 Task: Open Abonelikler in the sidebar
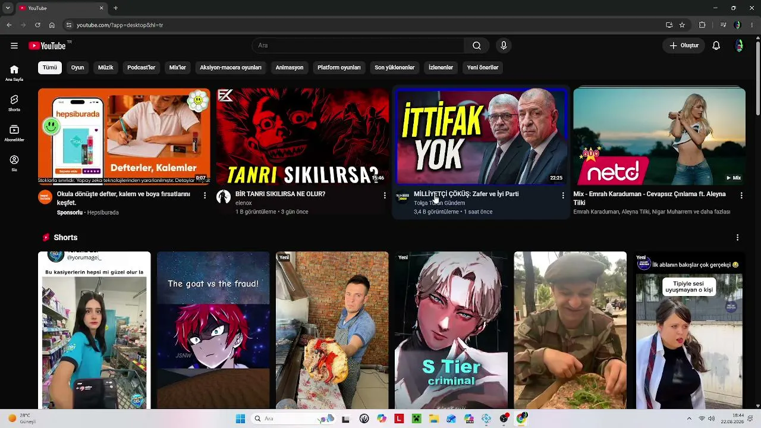tap(14, 134)
